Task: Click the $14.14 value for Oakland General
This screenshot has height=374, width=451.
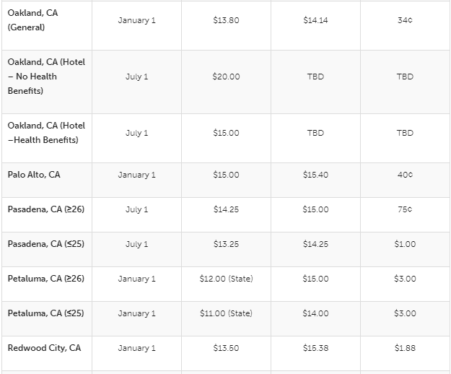Action: coord(315,20)
